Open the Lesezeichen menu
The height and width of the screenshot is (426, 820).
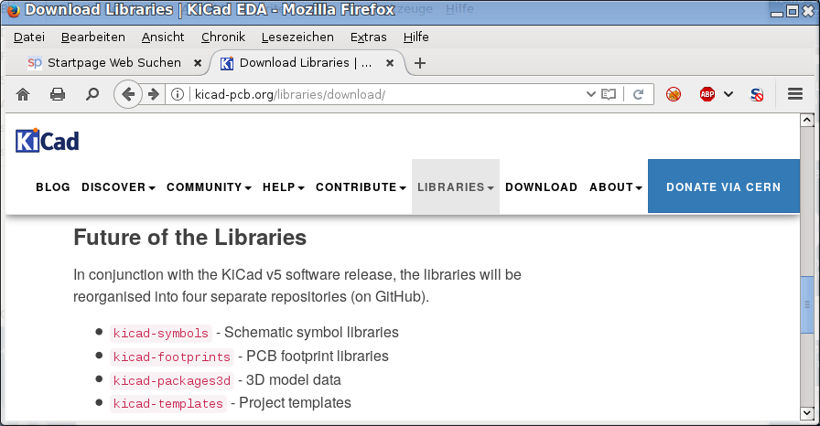[297, 37]
